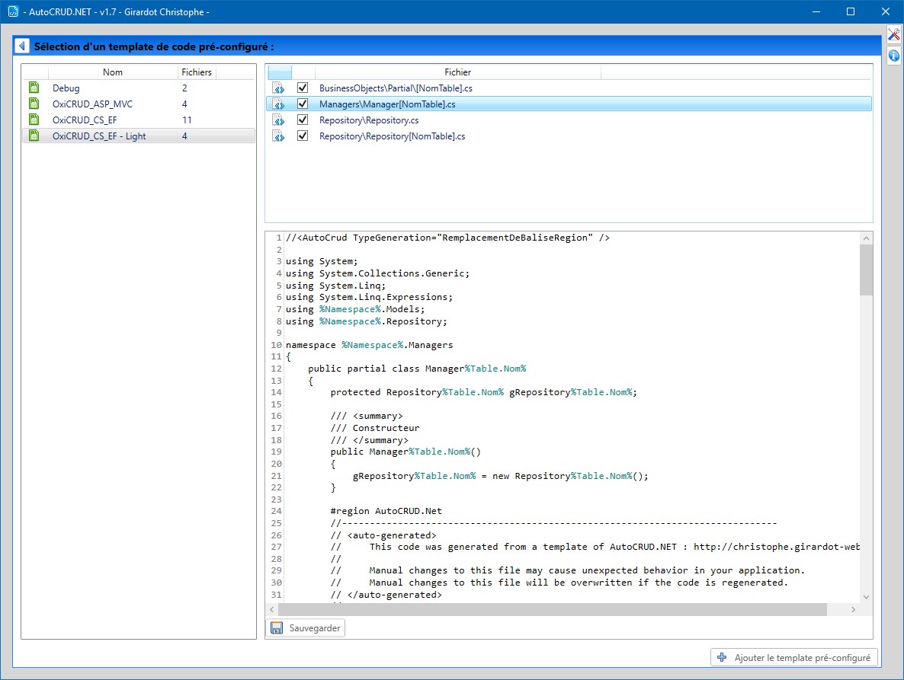Click the '/// Constructeur' comment line
This screenshot has height=680, width=904.
(375, 428)
